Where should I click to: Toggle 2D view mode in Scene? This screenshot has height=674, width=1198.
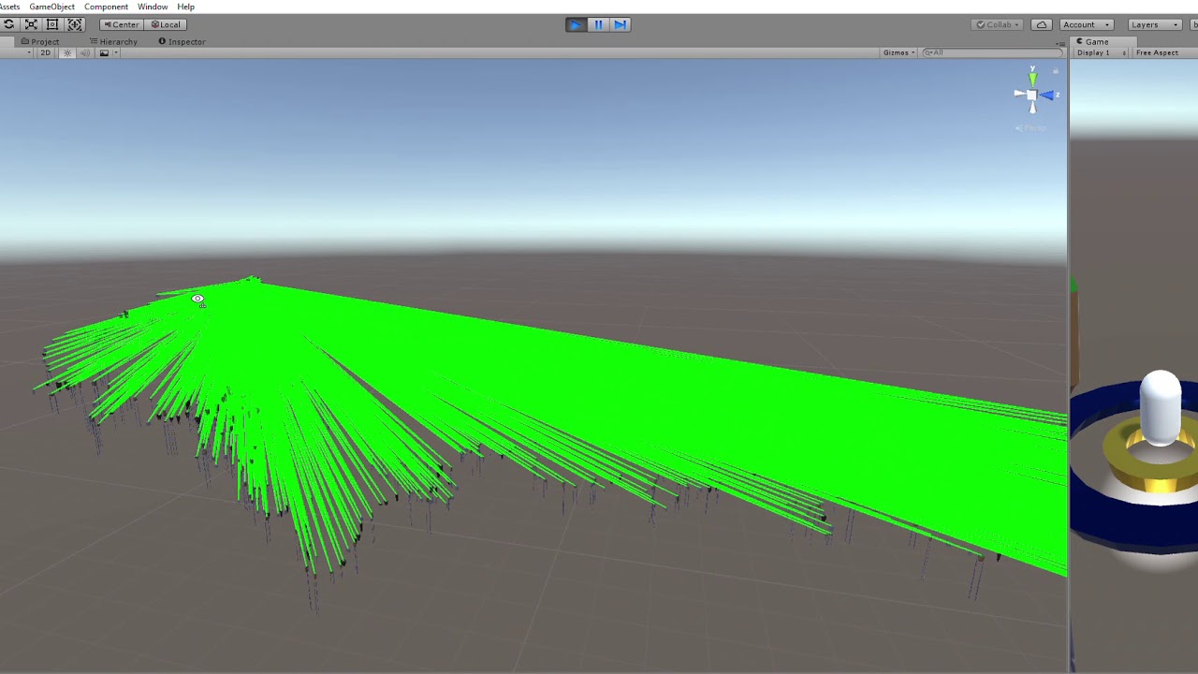45,52
